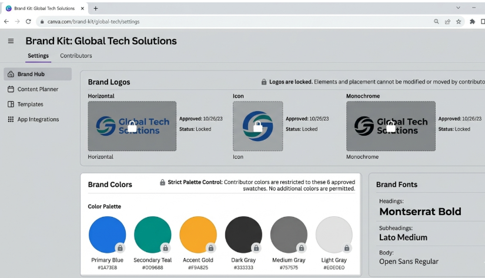Open the hamburger menu next to Brand Kit title

coord(11,41)
